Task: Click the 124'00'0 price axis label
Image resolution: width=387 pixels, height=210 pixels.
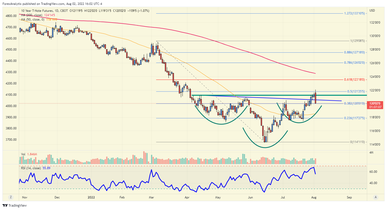Action: tap(375, 77)
